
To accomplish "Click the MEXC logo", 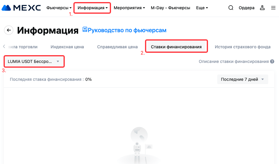I will pos(21,8).
